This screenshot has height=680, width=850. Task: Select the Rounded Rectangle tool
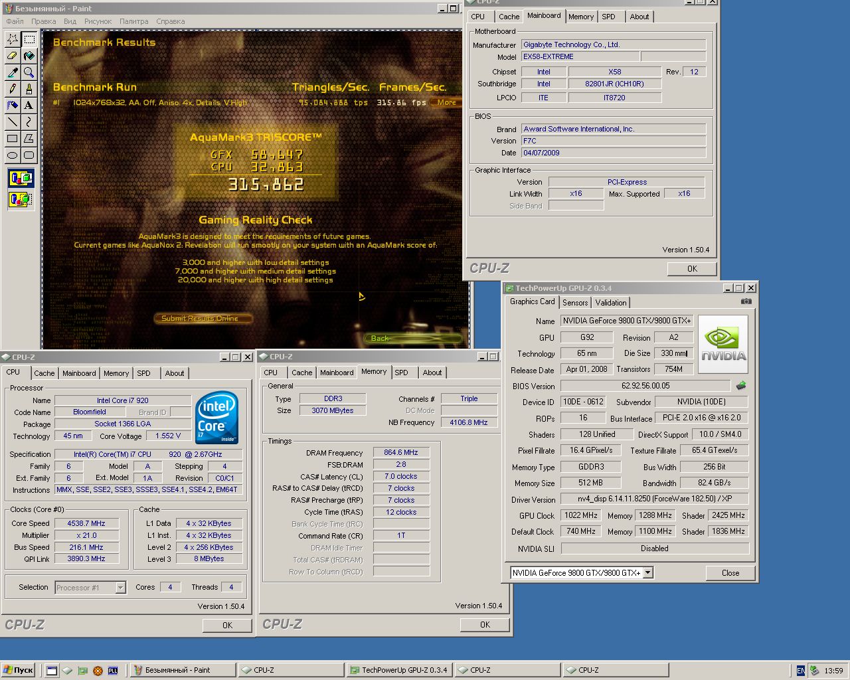point(29,155)
